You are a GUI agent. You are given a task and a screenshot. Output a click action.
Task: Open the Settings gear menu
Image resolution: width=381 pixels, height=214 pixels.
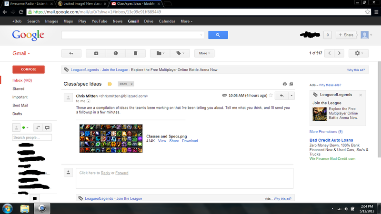359,53
